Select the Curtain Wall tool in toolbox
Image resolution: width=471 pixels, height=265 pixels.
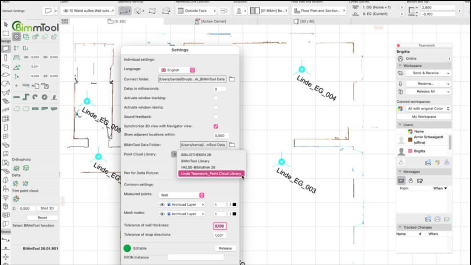pyautogui.click(x=6, y=119)
